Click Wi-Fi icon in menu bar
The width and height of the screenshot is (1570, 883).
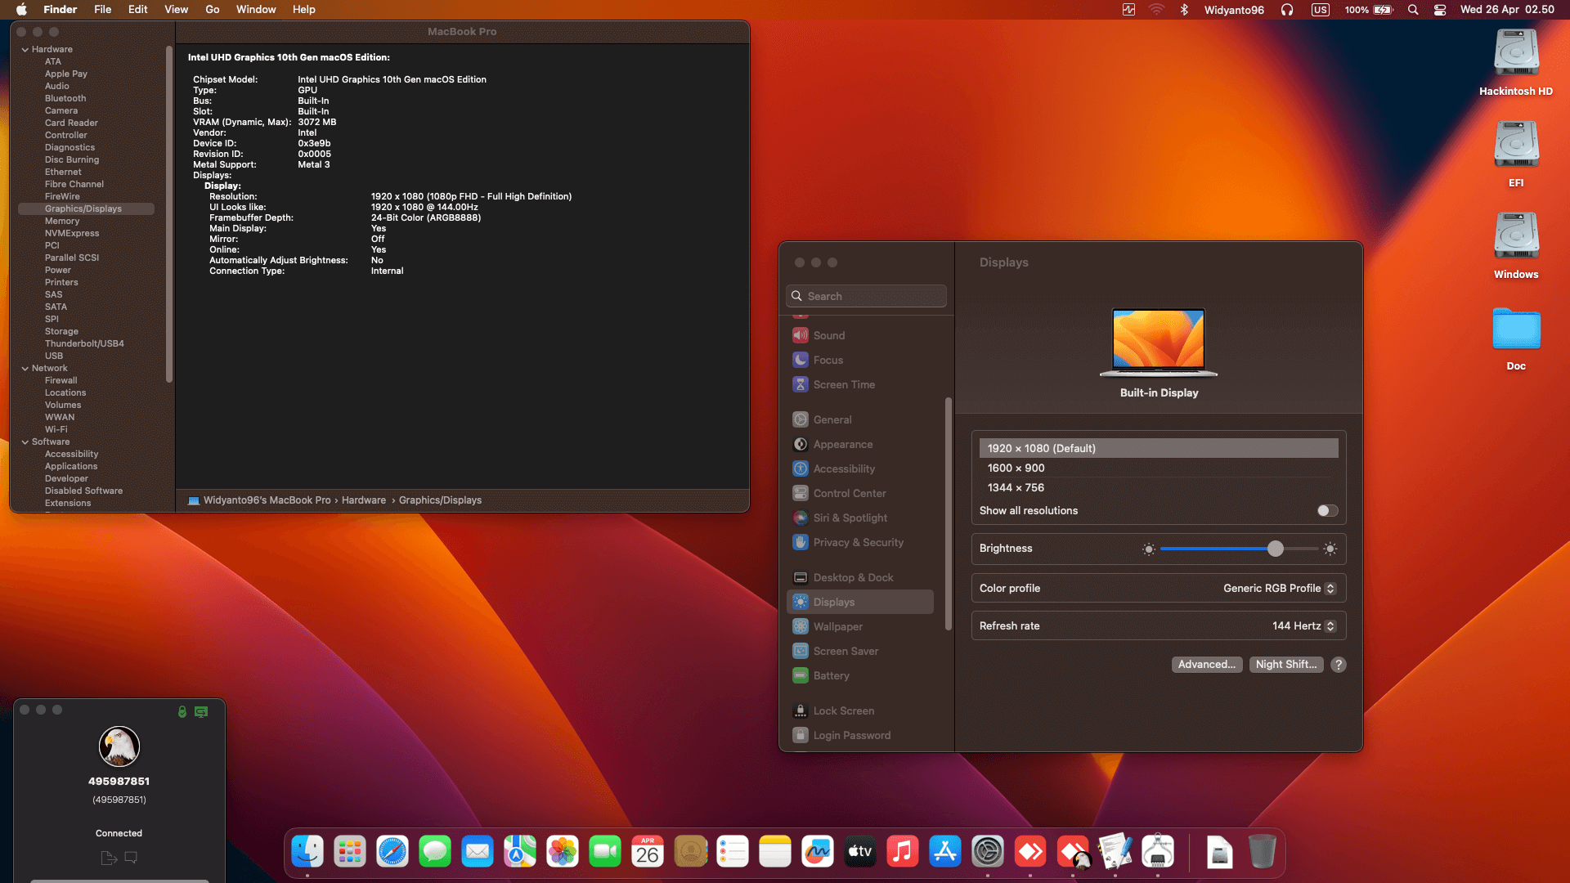coord(1156,10)
